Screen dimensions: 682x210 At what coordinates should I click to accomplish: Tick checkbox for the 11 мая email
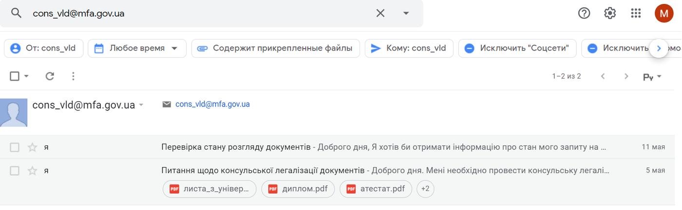[15, 147]
